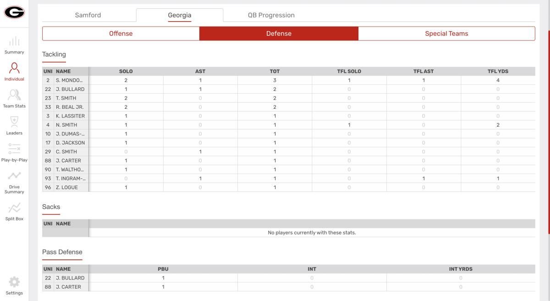Click the Georgia G logo
This screenshot has width=550, height=301.
(x=14, y=13)
